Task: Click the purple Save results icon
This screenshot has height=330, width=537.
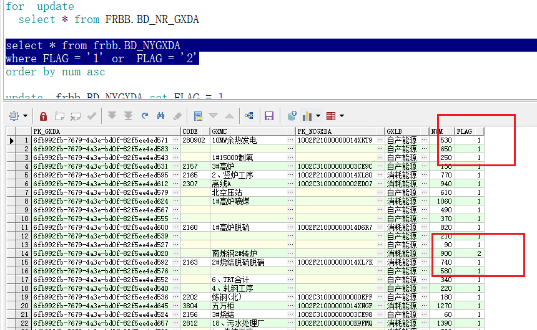Action: click(x=269, y=116)
